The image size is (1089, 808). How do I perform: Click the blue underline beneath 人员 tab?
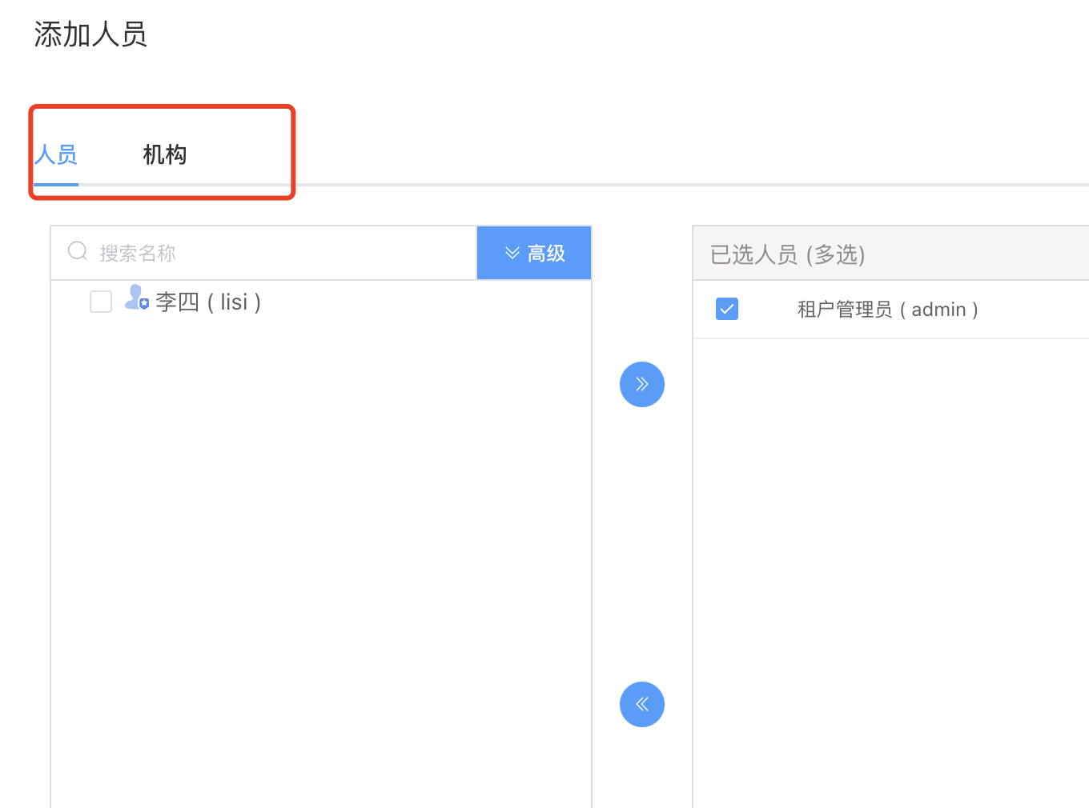click(x=56, y=185)
